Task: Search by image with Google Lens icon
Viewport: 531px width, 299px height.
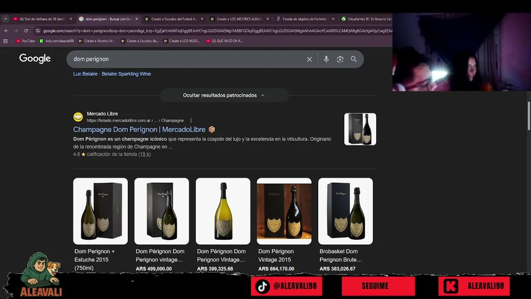Action: coord(340,59)
